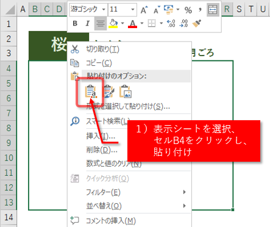Choose 削除(D)... from context menu
Viewport: 270px width, 227px height.
[x=102, y=150]
